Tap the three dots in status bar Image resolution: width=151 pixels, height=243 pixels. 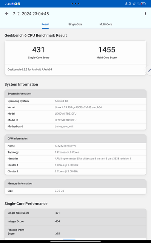point(75,4)
